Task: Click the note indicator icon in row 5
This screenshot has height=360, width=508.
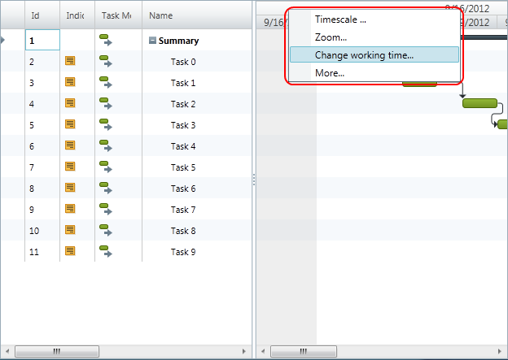Action: tap(70, 125)
